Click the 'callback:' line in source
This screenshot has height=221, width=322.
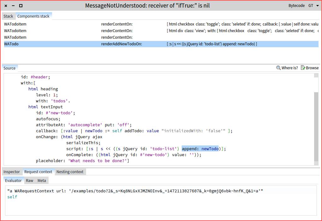coord(134,131)
